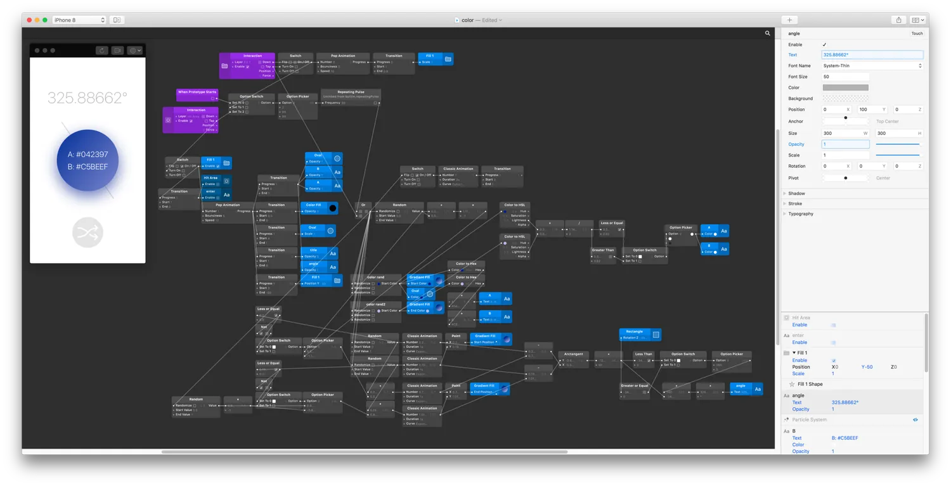The height and width of the screenshot is (486, 951).
Task: Toggle Particle System visibility eye icon
Action: point(915,419)
